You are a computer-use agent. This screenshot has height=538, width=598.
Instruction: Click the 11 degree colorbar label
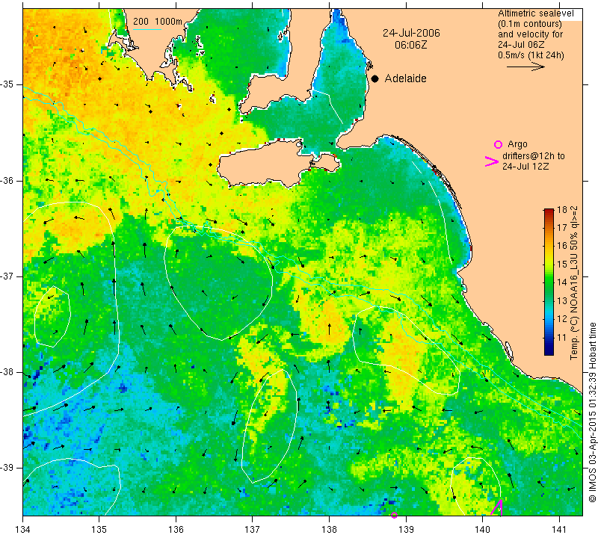[562, 337]
